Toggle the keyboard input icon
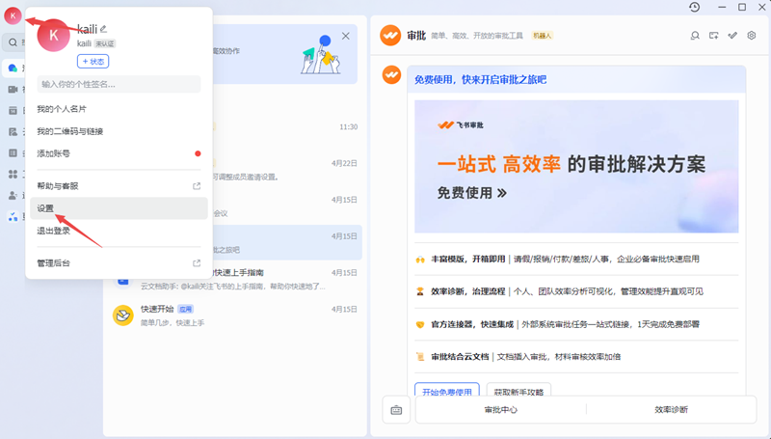This screenshot has width=771, height=439. (x=396, y=410)
